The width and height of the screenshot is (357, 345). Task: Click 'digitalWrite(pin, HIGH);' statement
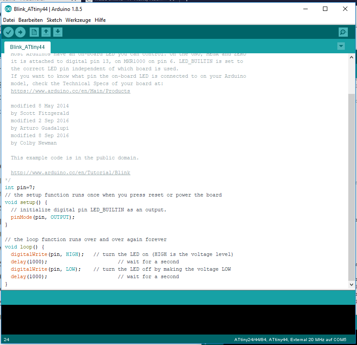coord(47,254)
